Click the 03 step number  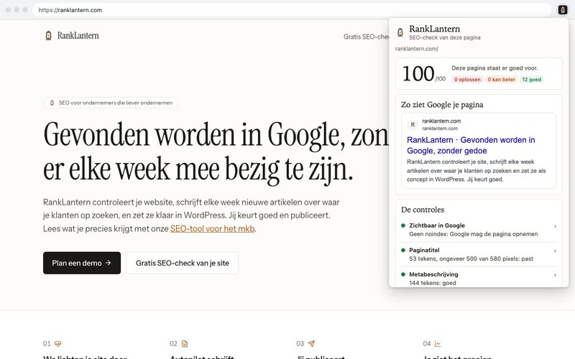coord(300,344)
